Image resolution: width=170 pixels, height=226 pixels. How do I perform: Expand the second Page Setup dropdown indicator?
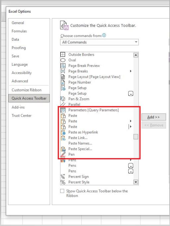[x=131, y=94]
